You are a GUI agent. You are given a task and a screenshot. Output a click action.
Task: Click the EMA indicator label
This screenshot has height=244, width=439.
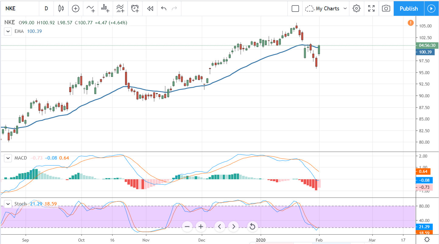pyautogui.click(x=19, y=31)
